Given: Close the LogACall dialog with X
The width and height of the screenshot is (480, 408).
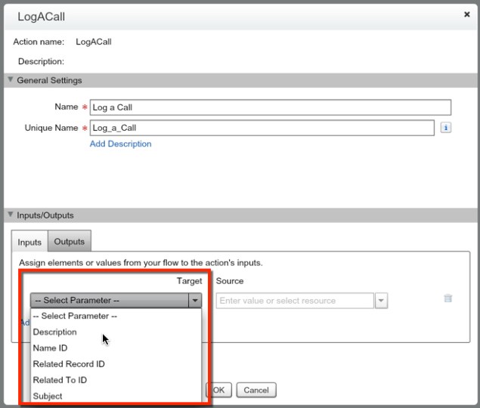Looking at the screenshot, I should [466, 15].
